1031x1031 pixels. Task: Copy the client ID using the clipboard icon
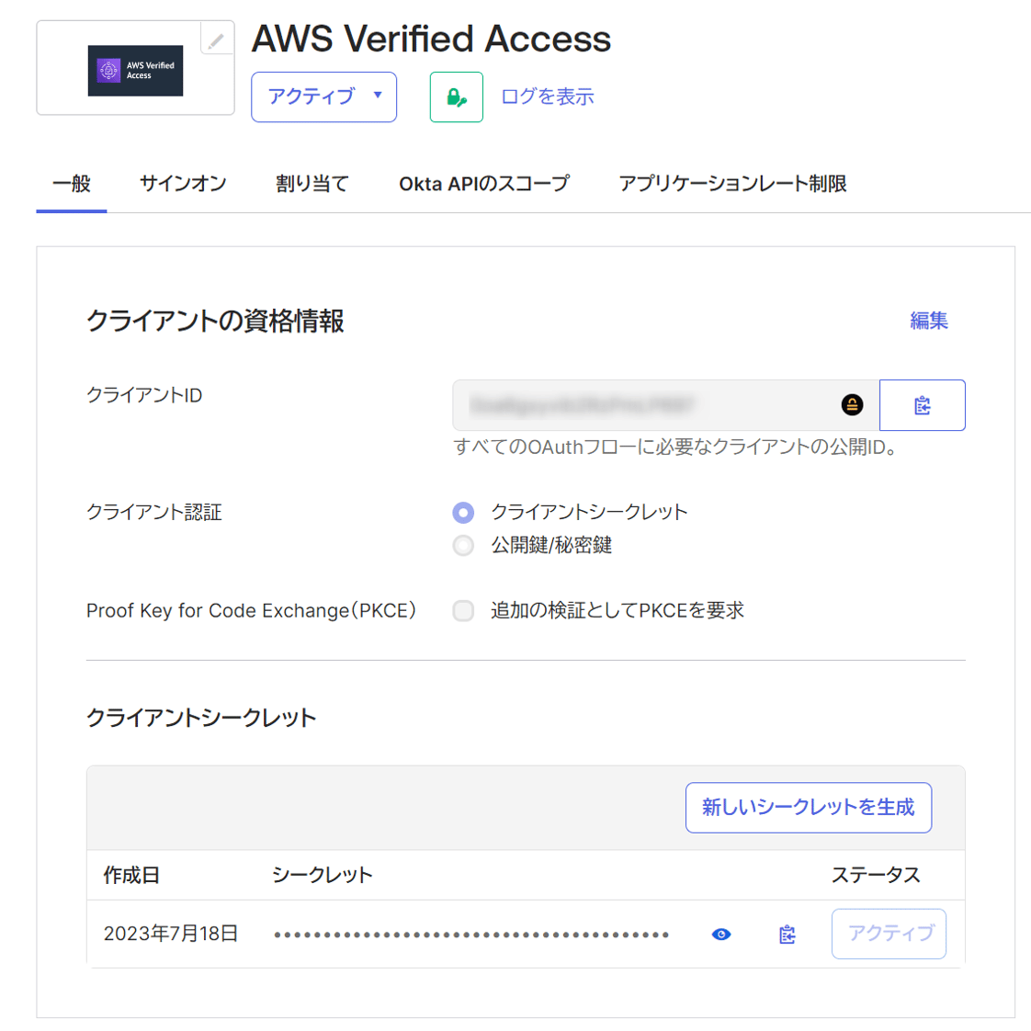[922, 404]
